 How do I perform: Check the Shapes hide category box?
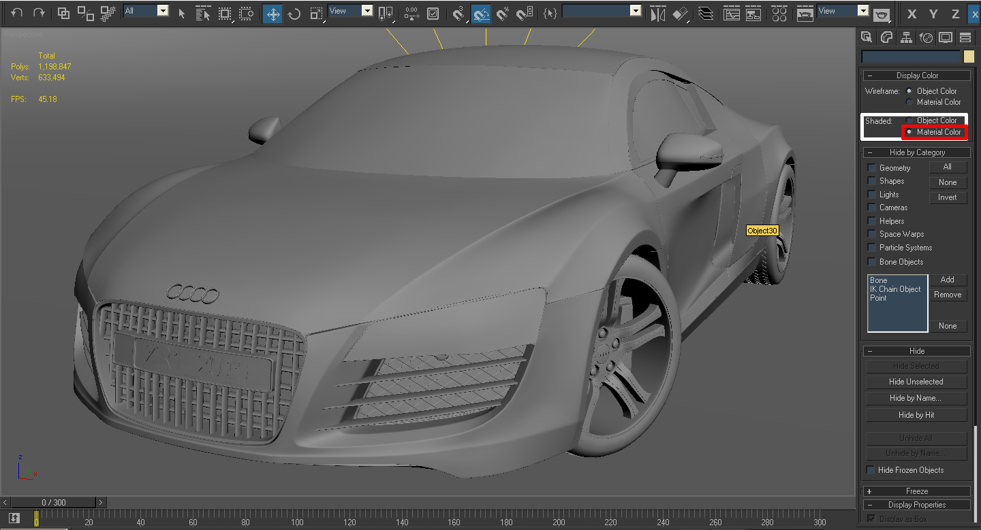(871, 181)
